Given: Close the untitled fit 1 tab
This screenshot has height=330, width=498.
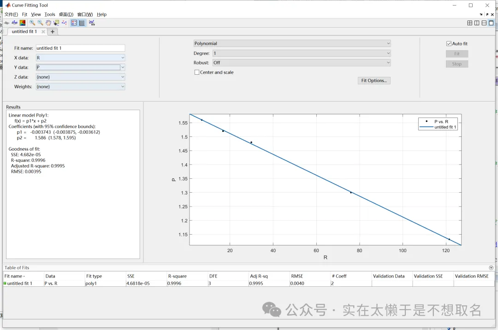Looking at the screenshot, I should [x=43, y=32].
